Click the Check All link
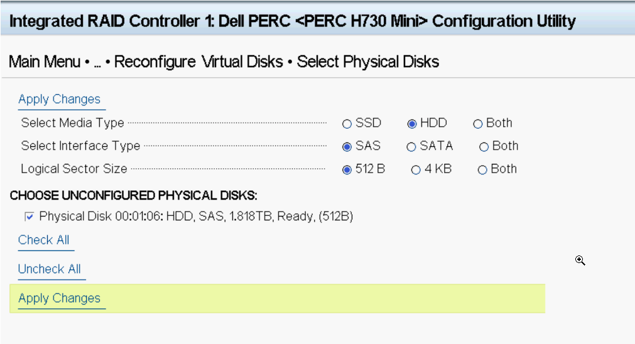Image resolution: width=635 pixels, height=344 pixels. click(x=44, y=240)
